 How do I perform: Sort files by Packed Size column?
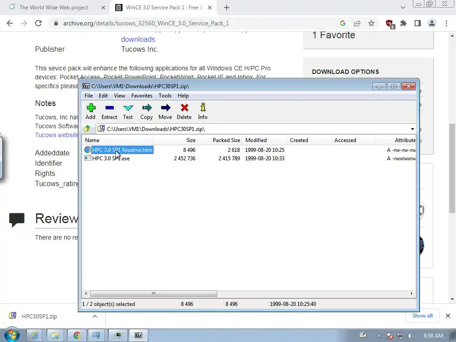click(220, 140)
